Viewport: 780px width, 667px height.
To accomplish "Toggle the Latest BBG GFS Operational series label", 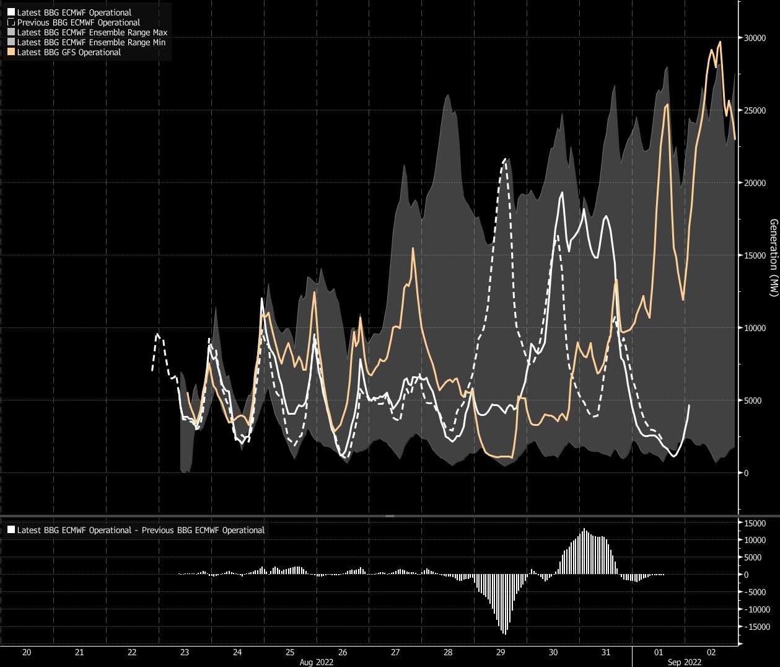I will coord(69,52).
